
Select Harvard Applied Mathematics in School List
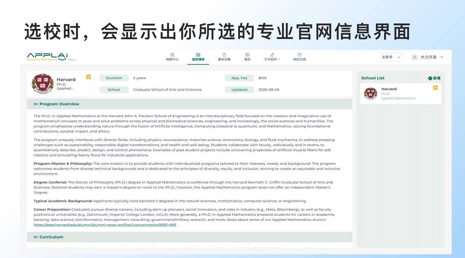pyautogui.click(x=398, y=94)
